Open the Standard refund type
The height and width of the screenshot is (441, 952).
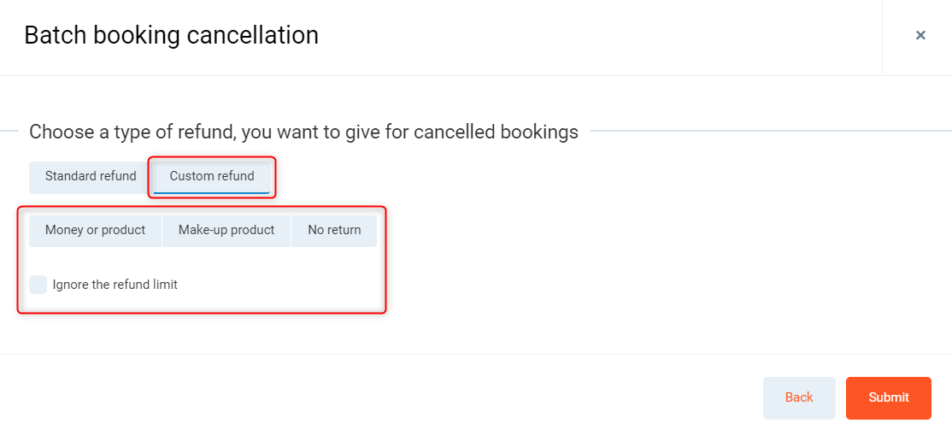pyautogui.click(x=91, y=177)
